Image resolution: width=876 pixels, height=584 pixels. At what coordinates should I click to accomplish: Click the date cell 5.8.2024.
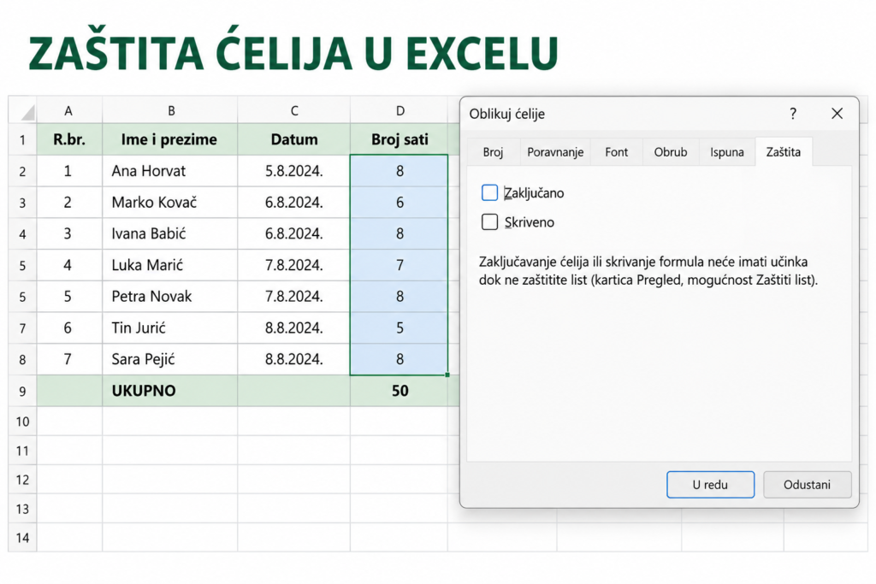coord(294,171)
